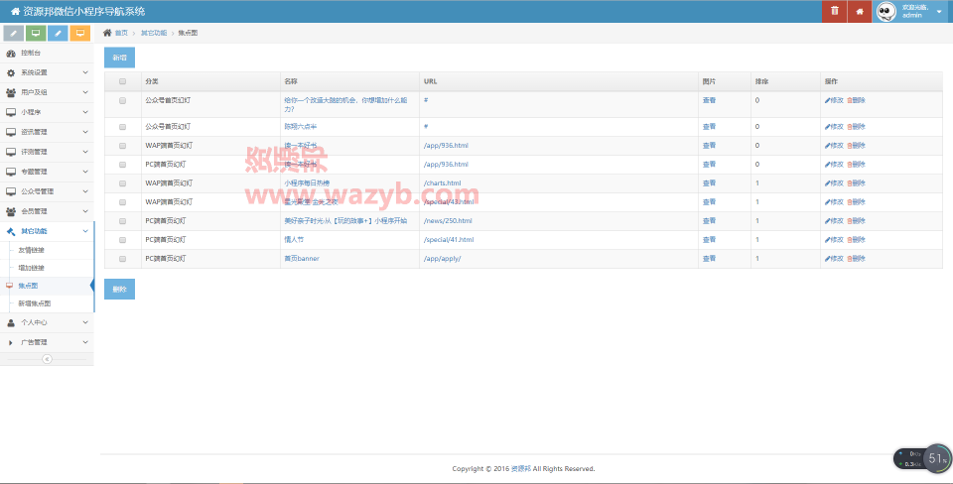Click the red home icon in header
This screenshot has width=953, height=484.
point(860,12)
